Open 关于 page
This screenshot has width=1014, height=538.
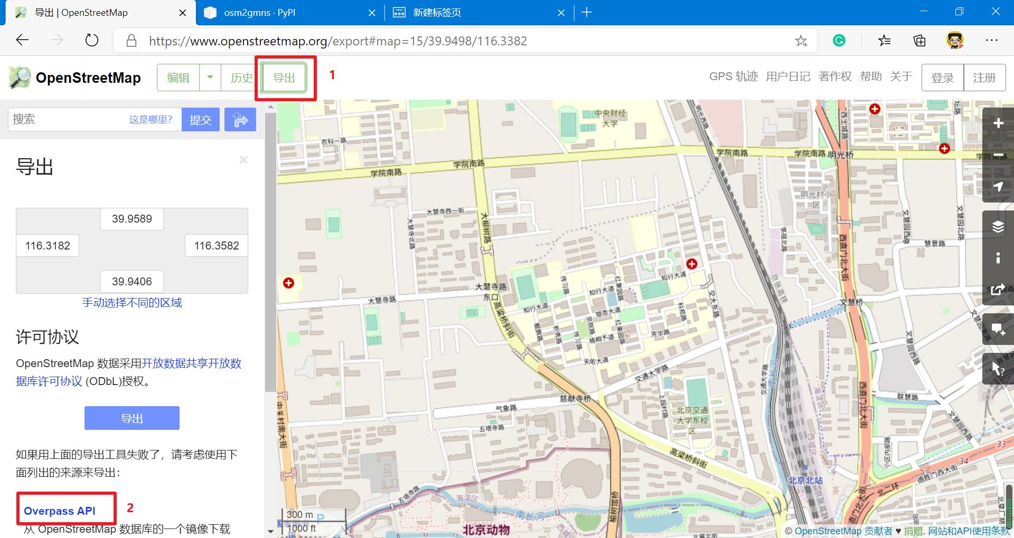coord(901,76)
